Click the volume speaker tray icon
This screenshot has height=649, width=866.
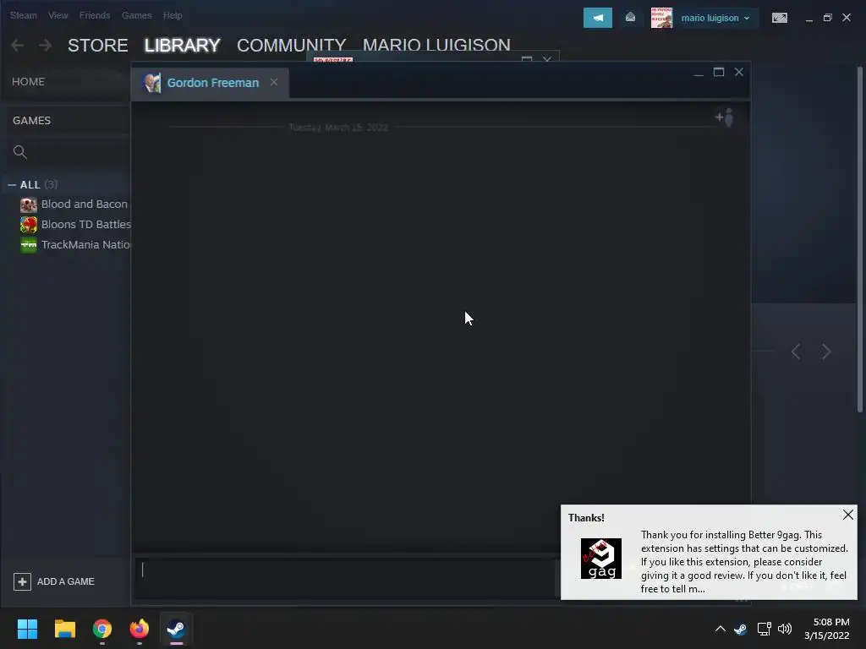785,629
